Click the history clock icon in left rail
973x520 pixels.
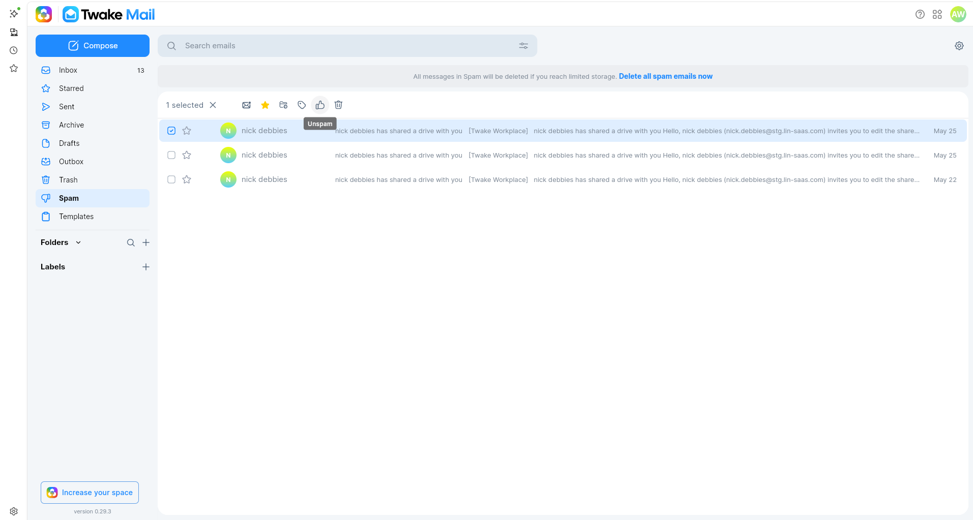pyautogui.click(x=14, y=50)
